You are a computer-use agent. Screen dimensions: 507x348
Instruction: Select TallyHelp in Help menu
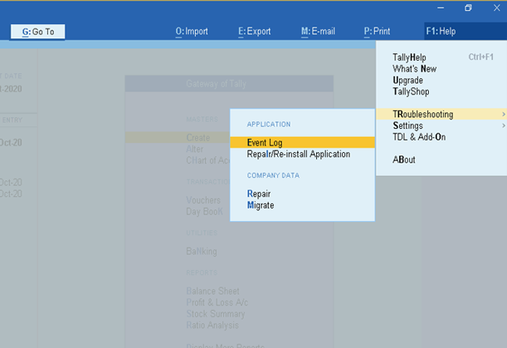pos(409,57)
